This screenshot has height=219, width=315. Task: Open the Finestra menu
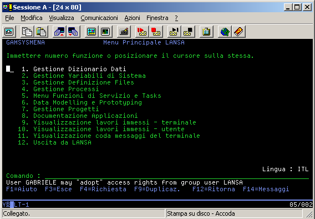(x=157, y=18)
